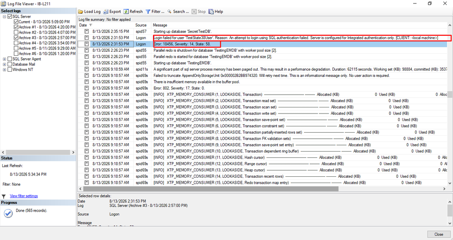Click the log grid horizontal scrollbar thumb

[211, 189]
